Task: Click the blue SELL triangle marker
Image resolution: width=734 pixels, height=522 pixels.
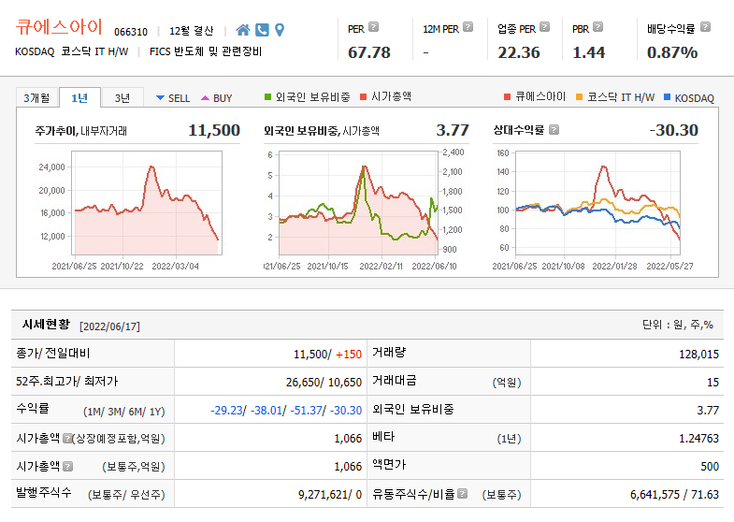Action: tap(160, 98)
